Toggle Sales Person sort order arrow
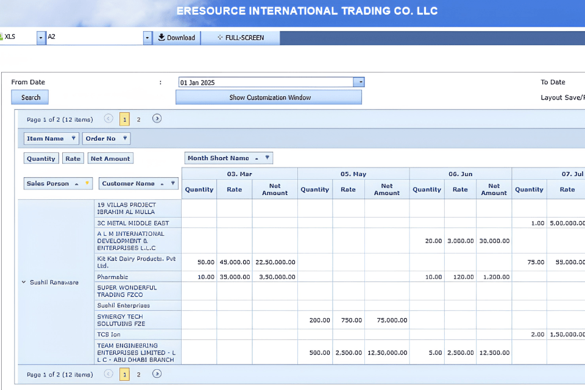Viewport: 585px width, 390px height. coord(77,184)
